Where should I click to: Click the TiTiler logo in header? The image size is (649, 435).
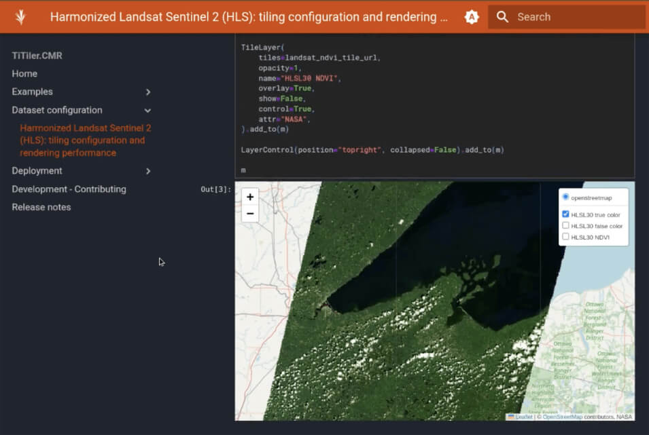(x=20, y=17)
